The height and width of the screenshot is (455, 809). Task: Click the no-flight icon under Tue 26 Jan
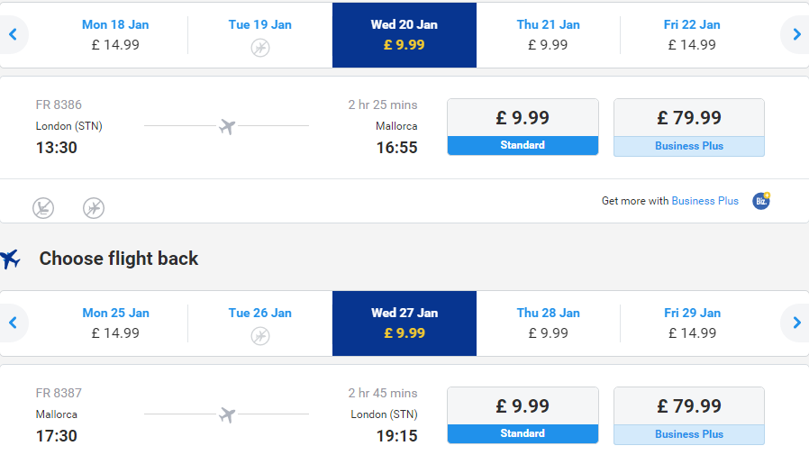pos(260,336)
